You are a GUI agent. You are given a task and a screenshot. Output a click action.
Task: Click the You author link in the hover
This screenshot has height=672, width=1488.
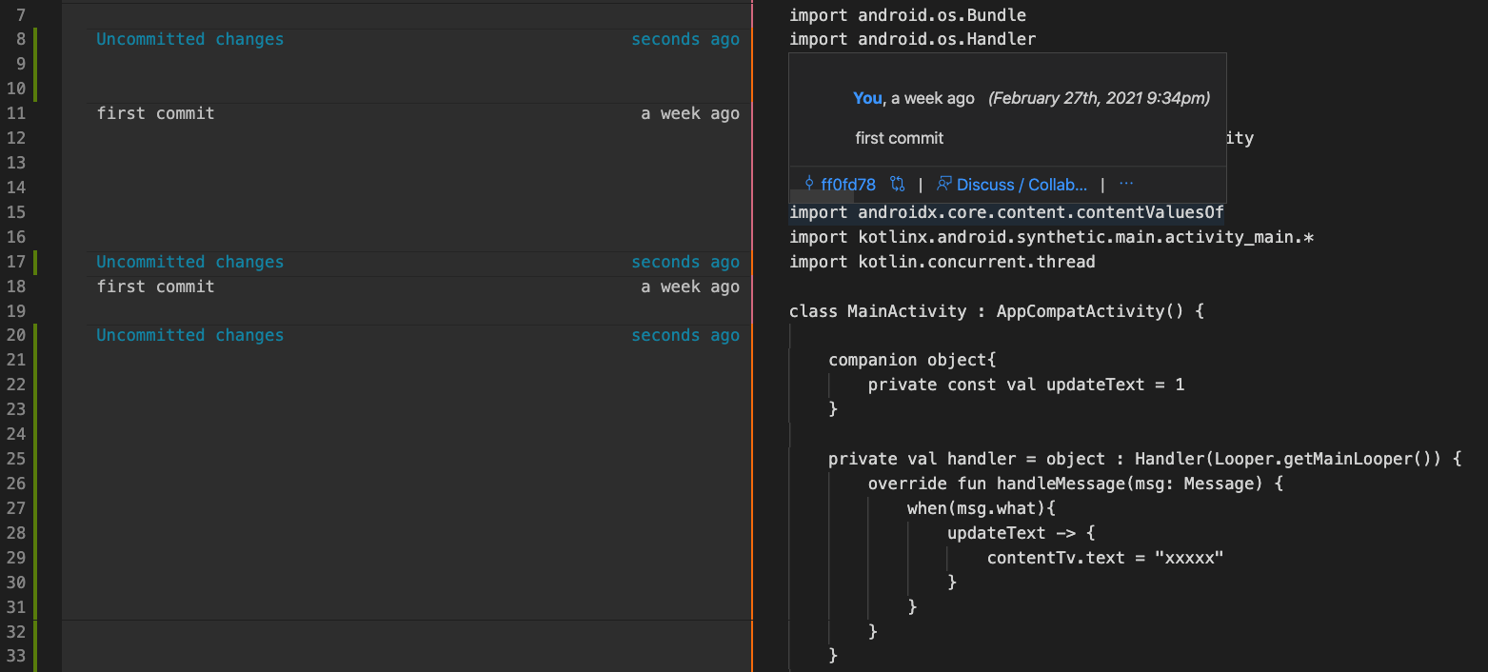(867, 98)
